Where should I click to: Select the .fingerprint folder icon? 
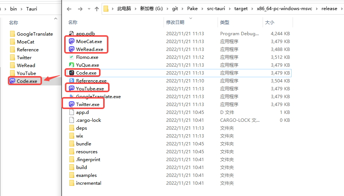point(72,159)
